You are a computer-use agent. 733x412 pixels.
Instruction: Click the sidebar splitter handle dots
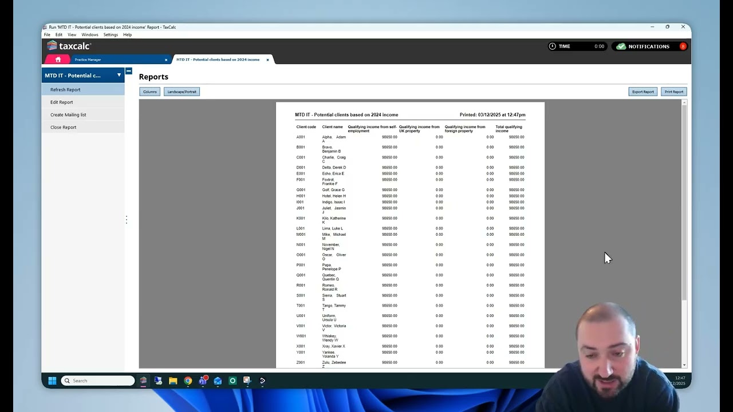[127, 220]
